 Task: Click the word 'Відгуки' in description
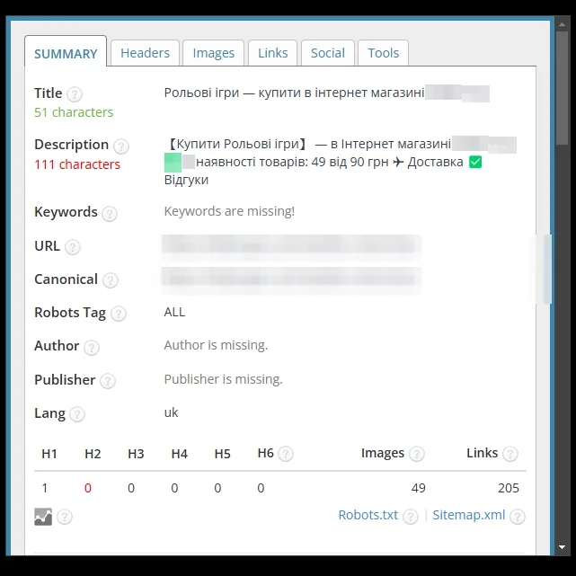pos(186,180)
